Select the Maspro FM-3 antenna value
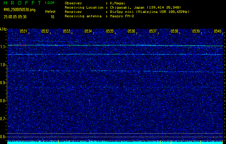Viewport: 226px width, 144px height. (x=122, y=16)
